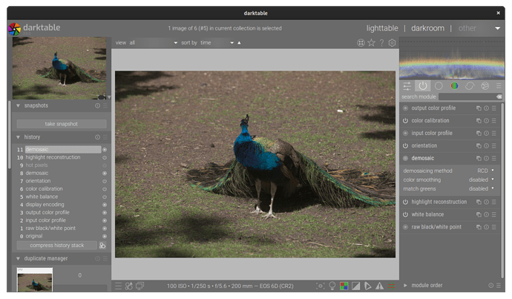
Task: Turn off highlight reconstruction module
Action: [x=405, y=202]
